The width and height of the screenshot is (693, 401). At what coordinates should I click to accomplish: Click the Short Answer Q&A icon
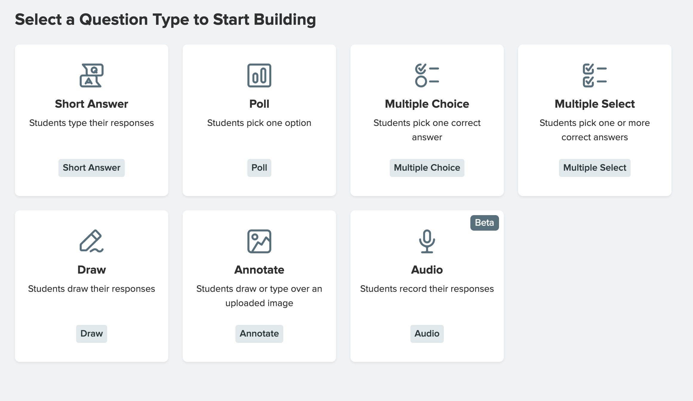91,75
